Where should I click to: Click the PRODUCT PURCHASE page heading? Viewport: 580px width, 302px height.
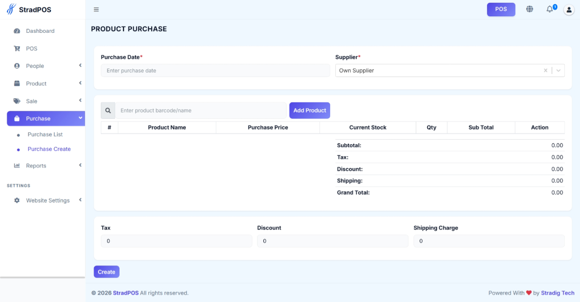[x=129, y=29]
